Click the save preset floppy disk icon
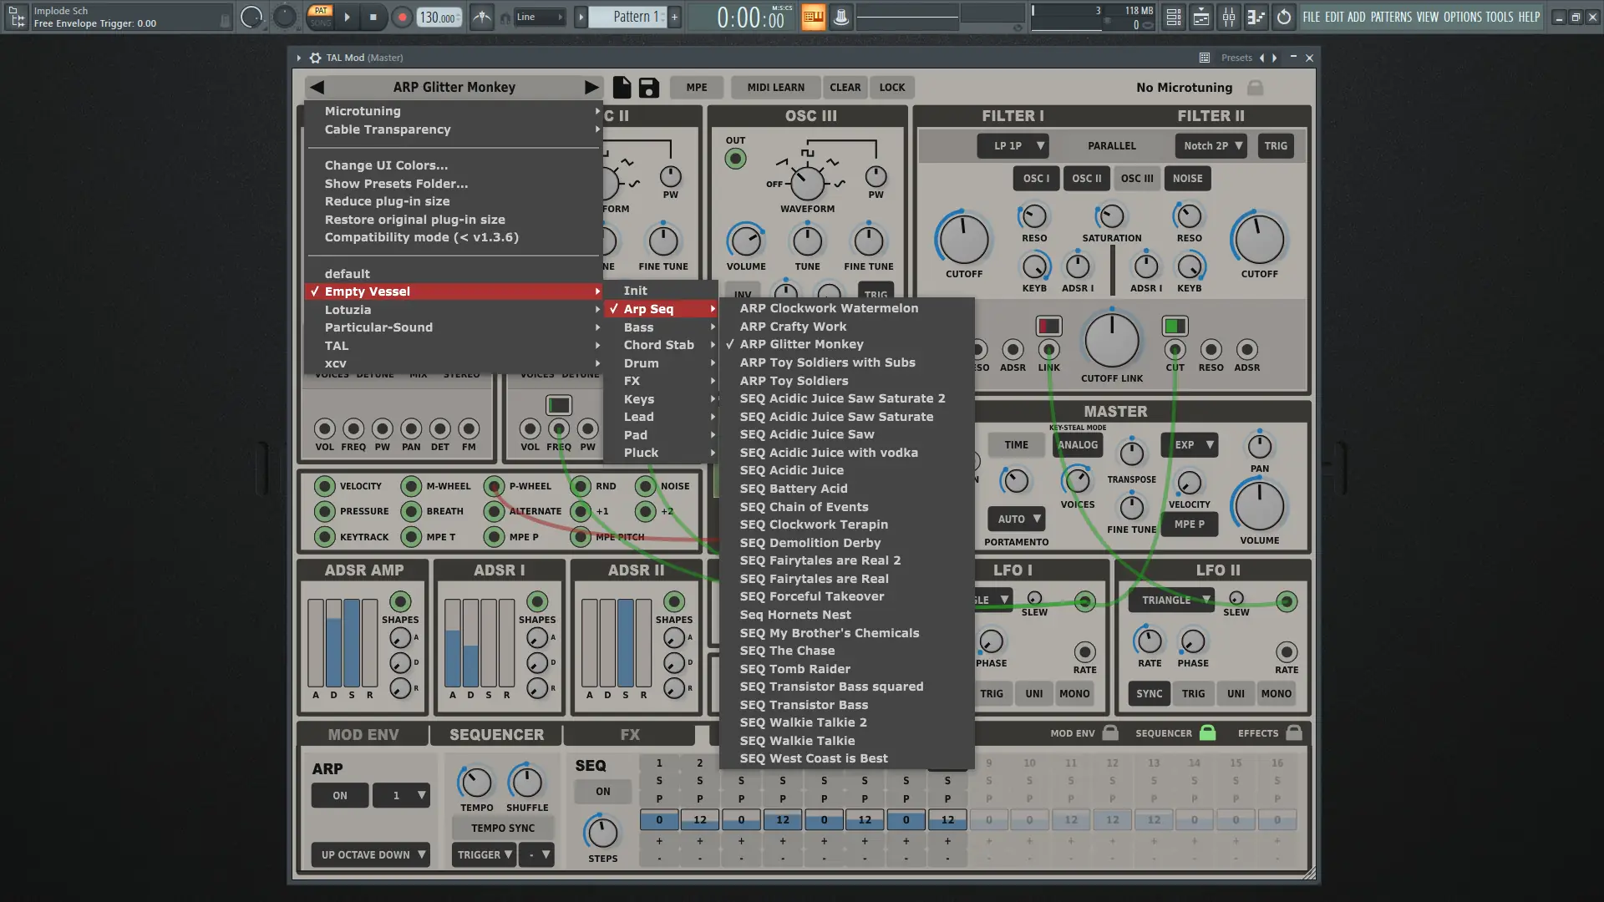Viewport: 1604px width, 902px height. [x=649, y=88]
